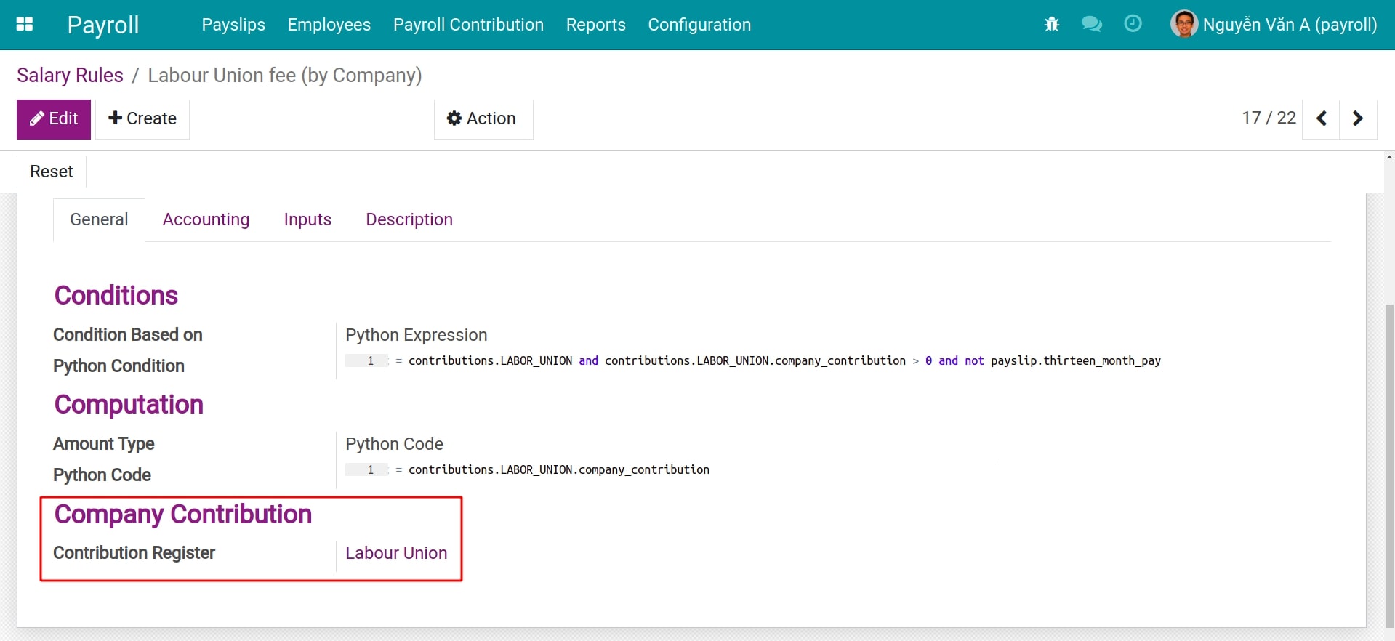Image resolution: width=1395 pixels, height=641 pixels.
Task: Open the Payslips menu
Action: pyautogui.click(x=233, y=25)
